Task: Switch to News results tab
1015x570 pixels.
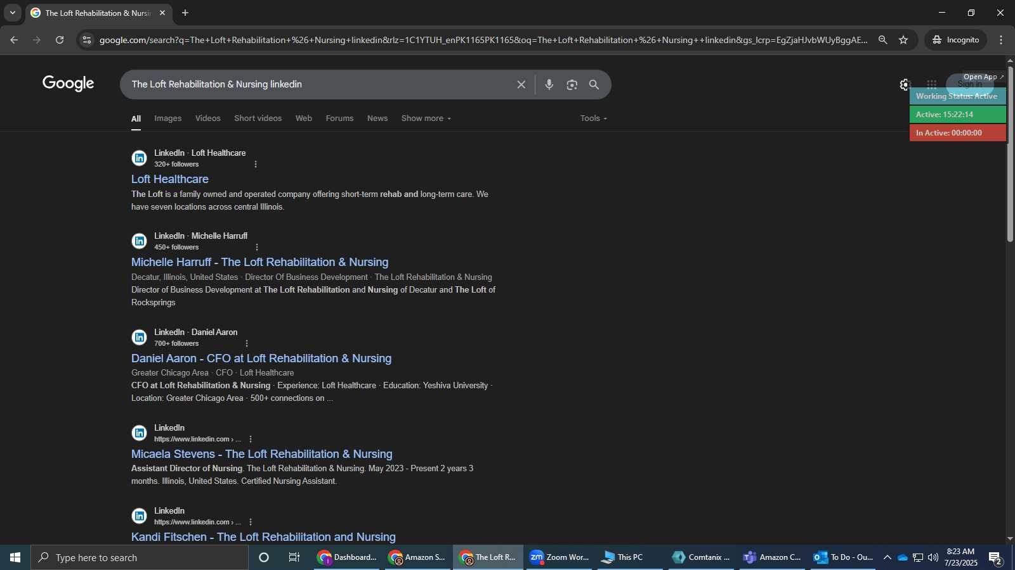Action: tap(377, 118)
